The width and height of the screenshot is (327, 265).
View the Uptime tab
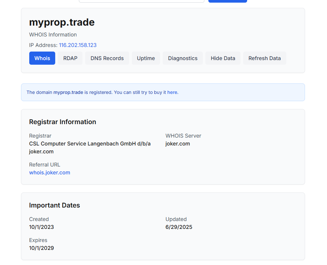coord(146,58)
